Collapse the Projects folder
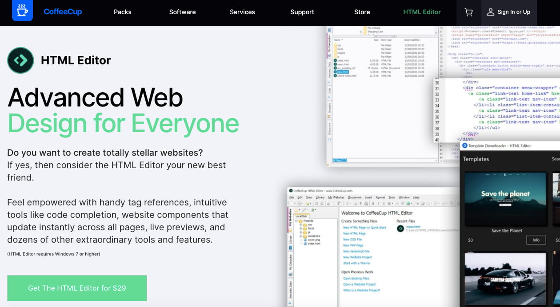Screen dimensions: 560x307 (296, 221)
